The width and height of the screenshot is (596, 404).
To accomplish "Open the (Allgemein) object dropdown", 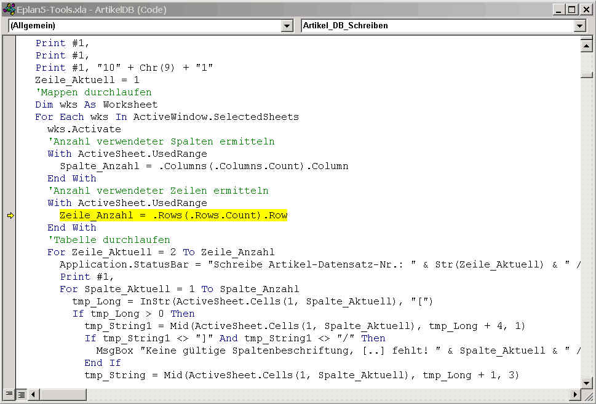I will 287,25.
